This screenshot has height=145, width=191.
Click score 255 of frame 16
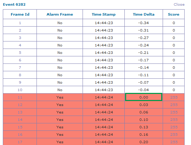(174, 134)
